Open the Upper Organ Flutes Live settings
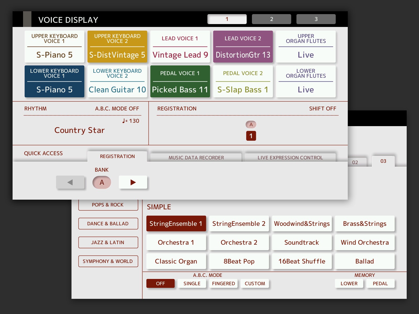Screen dimensions: 419x314 [306, 47]
